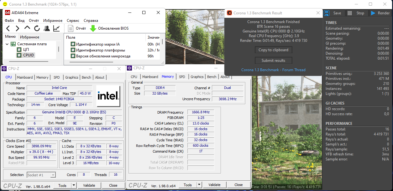The width and height of the screenshot is (393, 191).
Task: Click the smiley icon in Corona Benchmark title bar
Action: [x=4, y=4]
